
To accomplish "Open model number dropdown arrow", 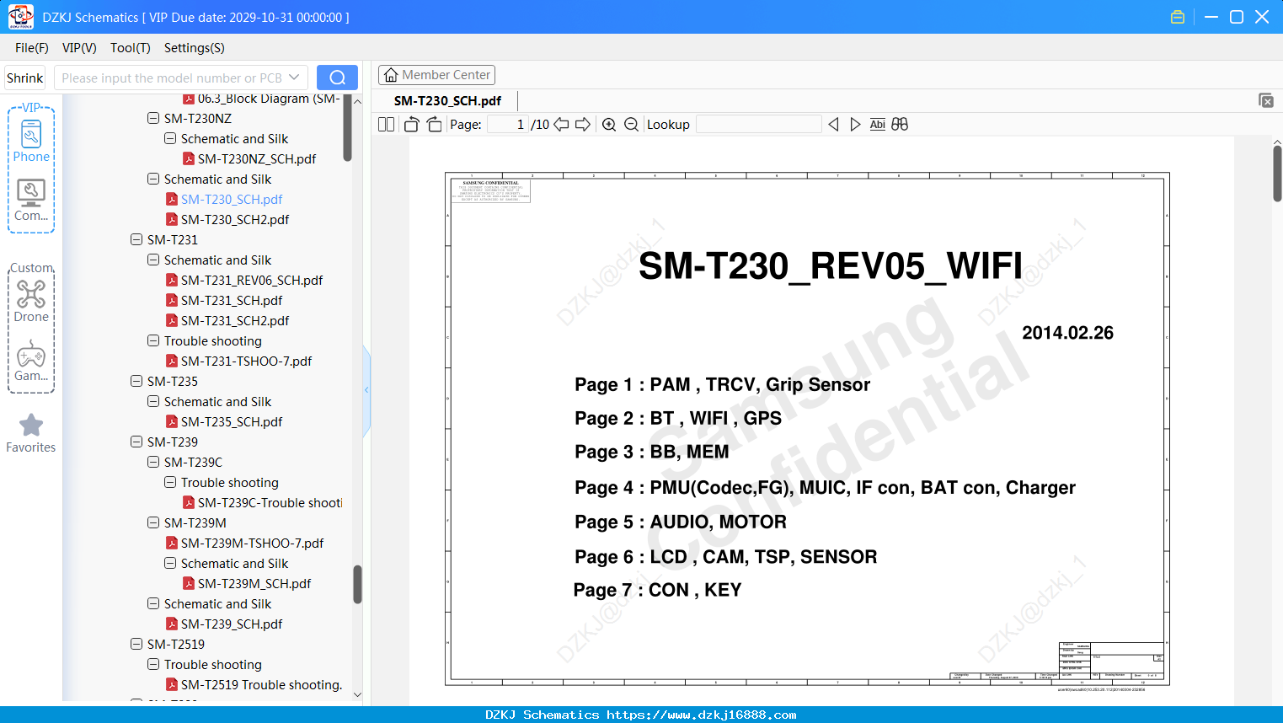I will [294, 78].
